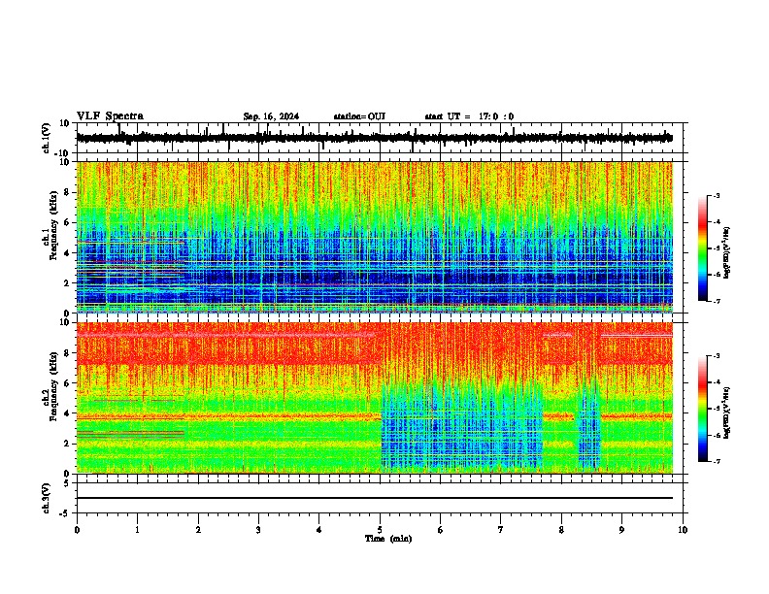Click time axis tick label "3"

click(258, 530)
